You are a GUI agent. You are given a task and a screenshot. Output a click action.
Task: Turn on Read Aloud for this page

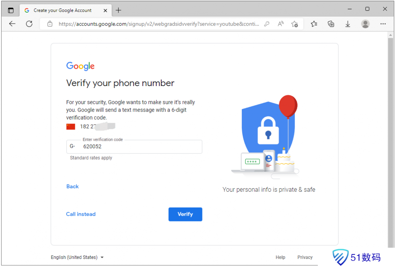[280, 24]
